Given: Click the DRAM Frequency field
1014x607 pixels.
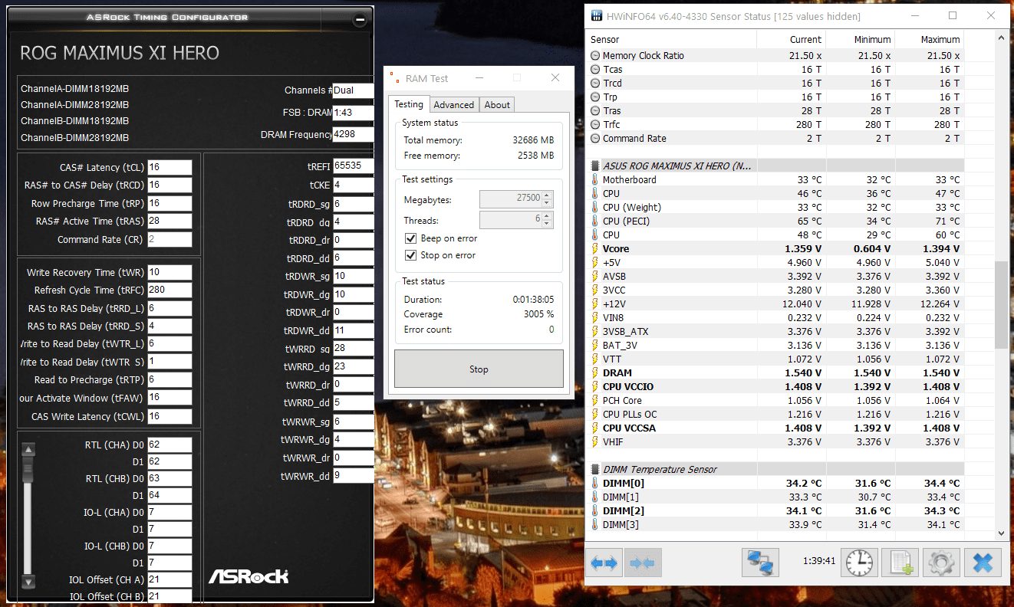Looking at the screenshot, I should (353, 135).
